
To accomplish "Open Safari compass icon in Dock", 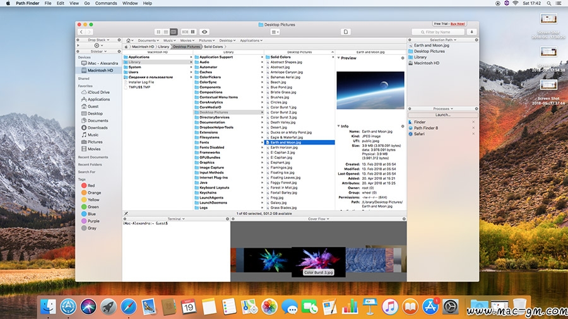I will [x=129, y=306].
